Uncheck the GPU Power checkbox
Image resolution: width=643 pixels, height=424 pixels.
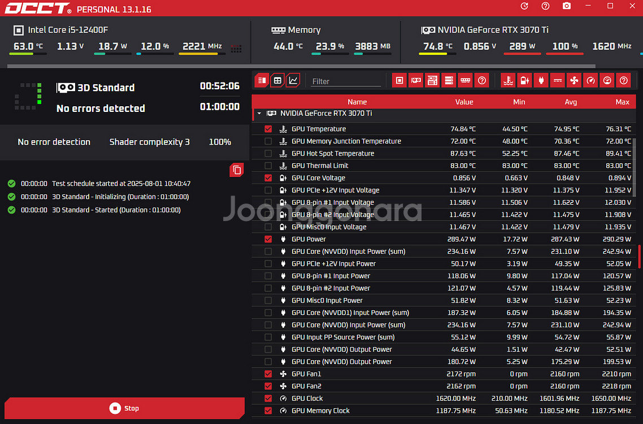tap(268, 239)
